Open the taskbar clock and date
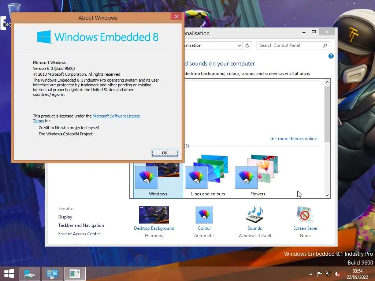 [x=357, y=274]
